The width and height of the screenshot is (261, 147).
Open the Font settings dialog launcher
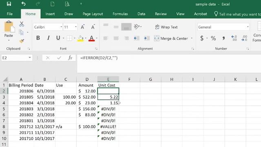pyautogui.click(x=96, y=49)
